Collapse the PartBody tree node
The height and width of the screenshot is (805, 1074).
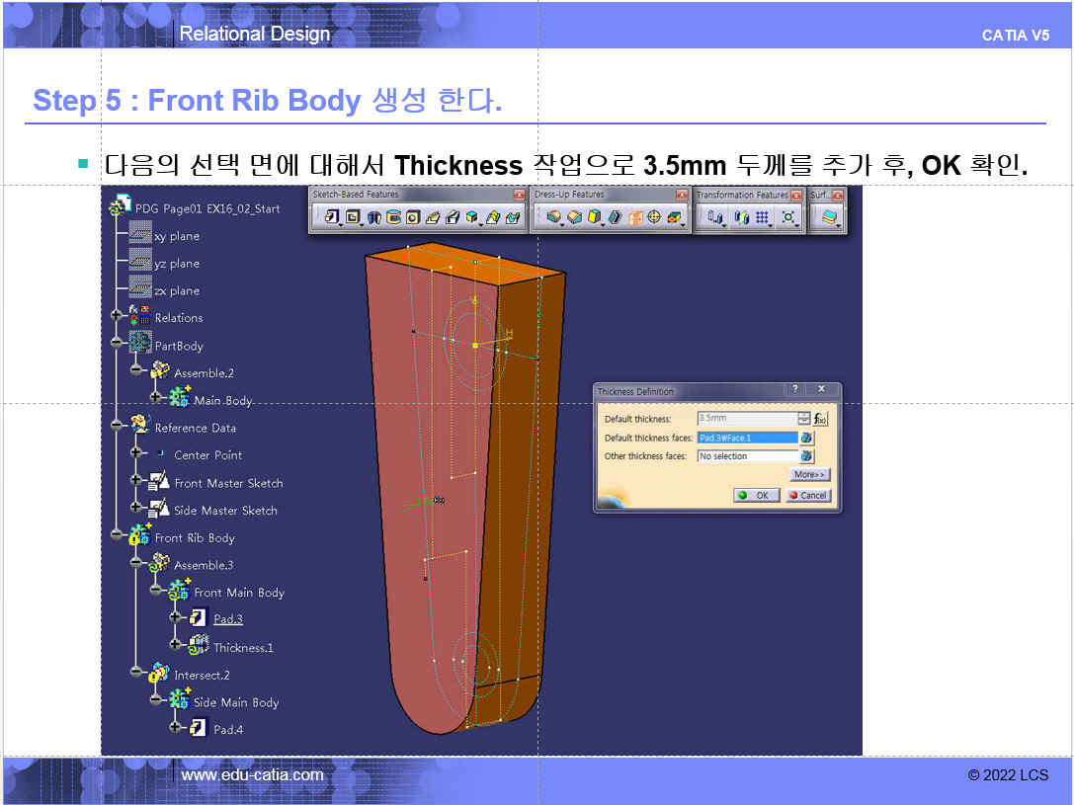point(118,345)
